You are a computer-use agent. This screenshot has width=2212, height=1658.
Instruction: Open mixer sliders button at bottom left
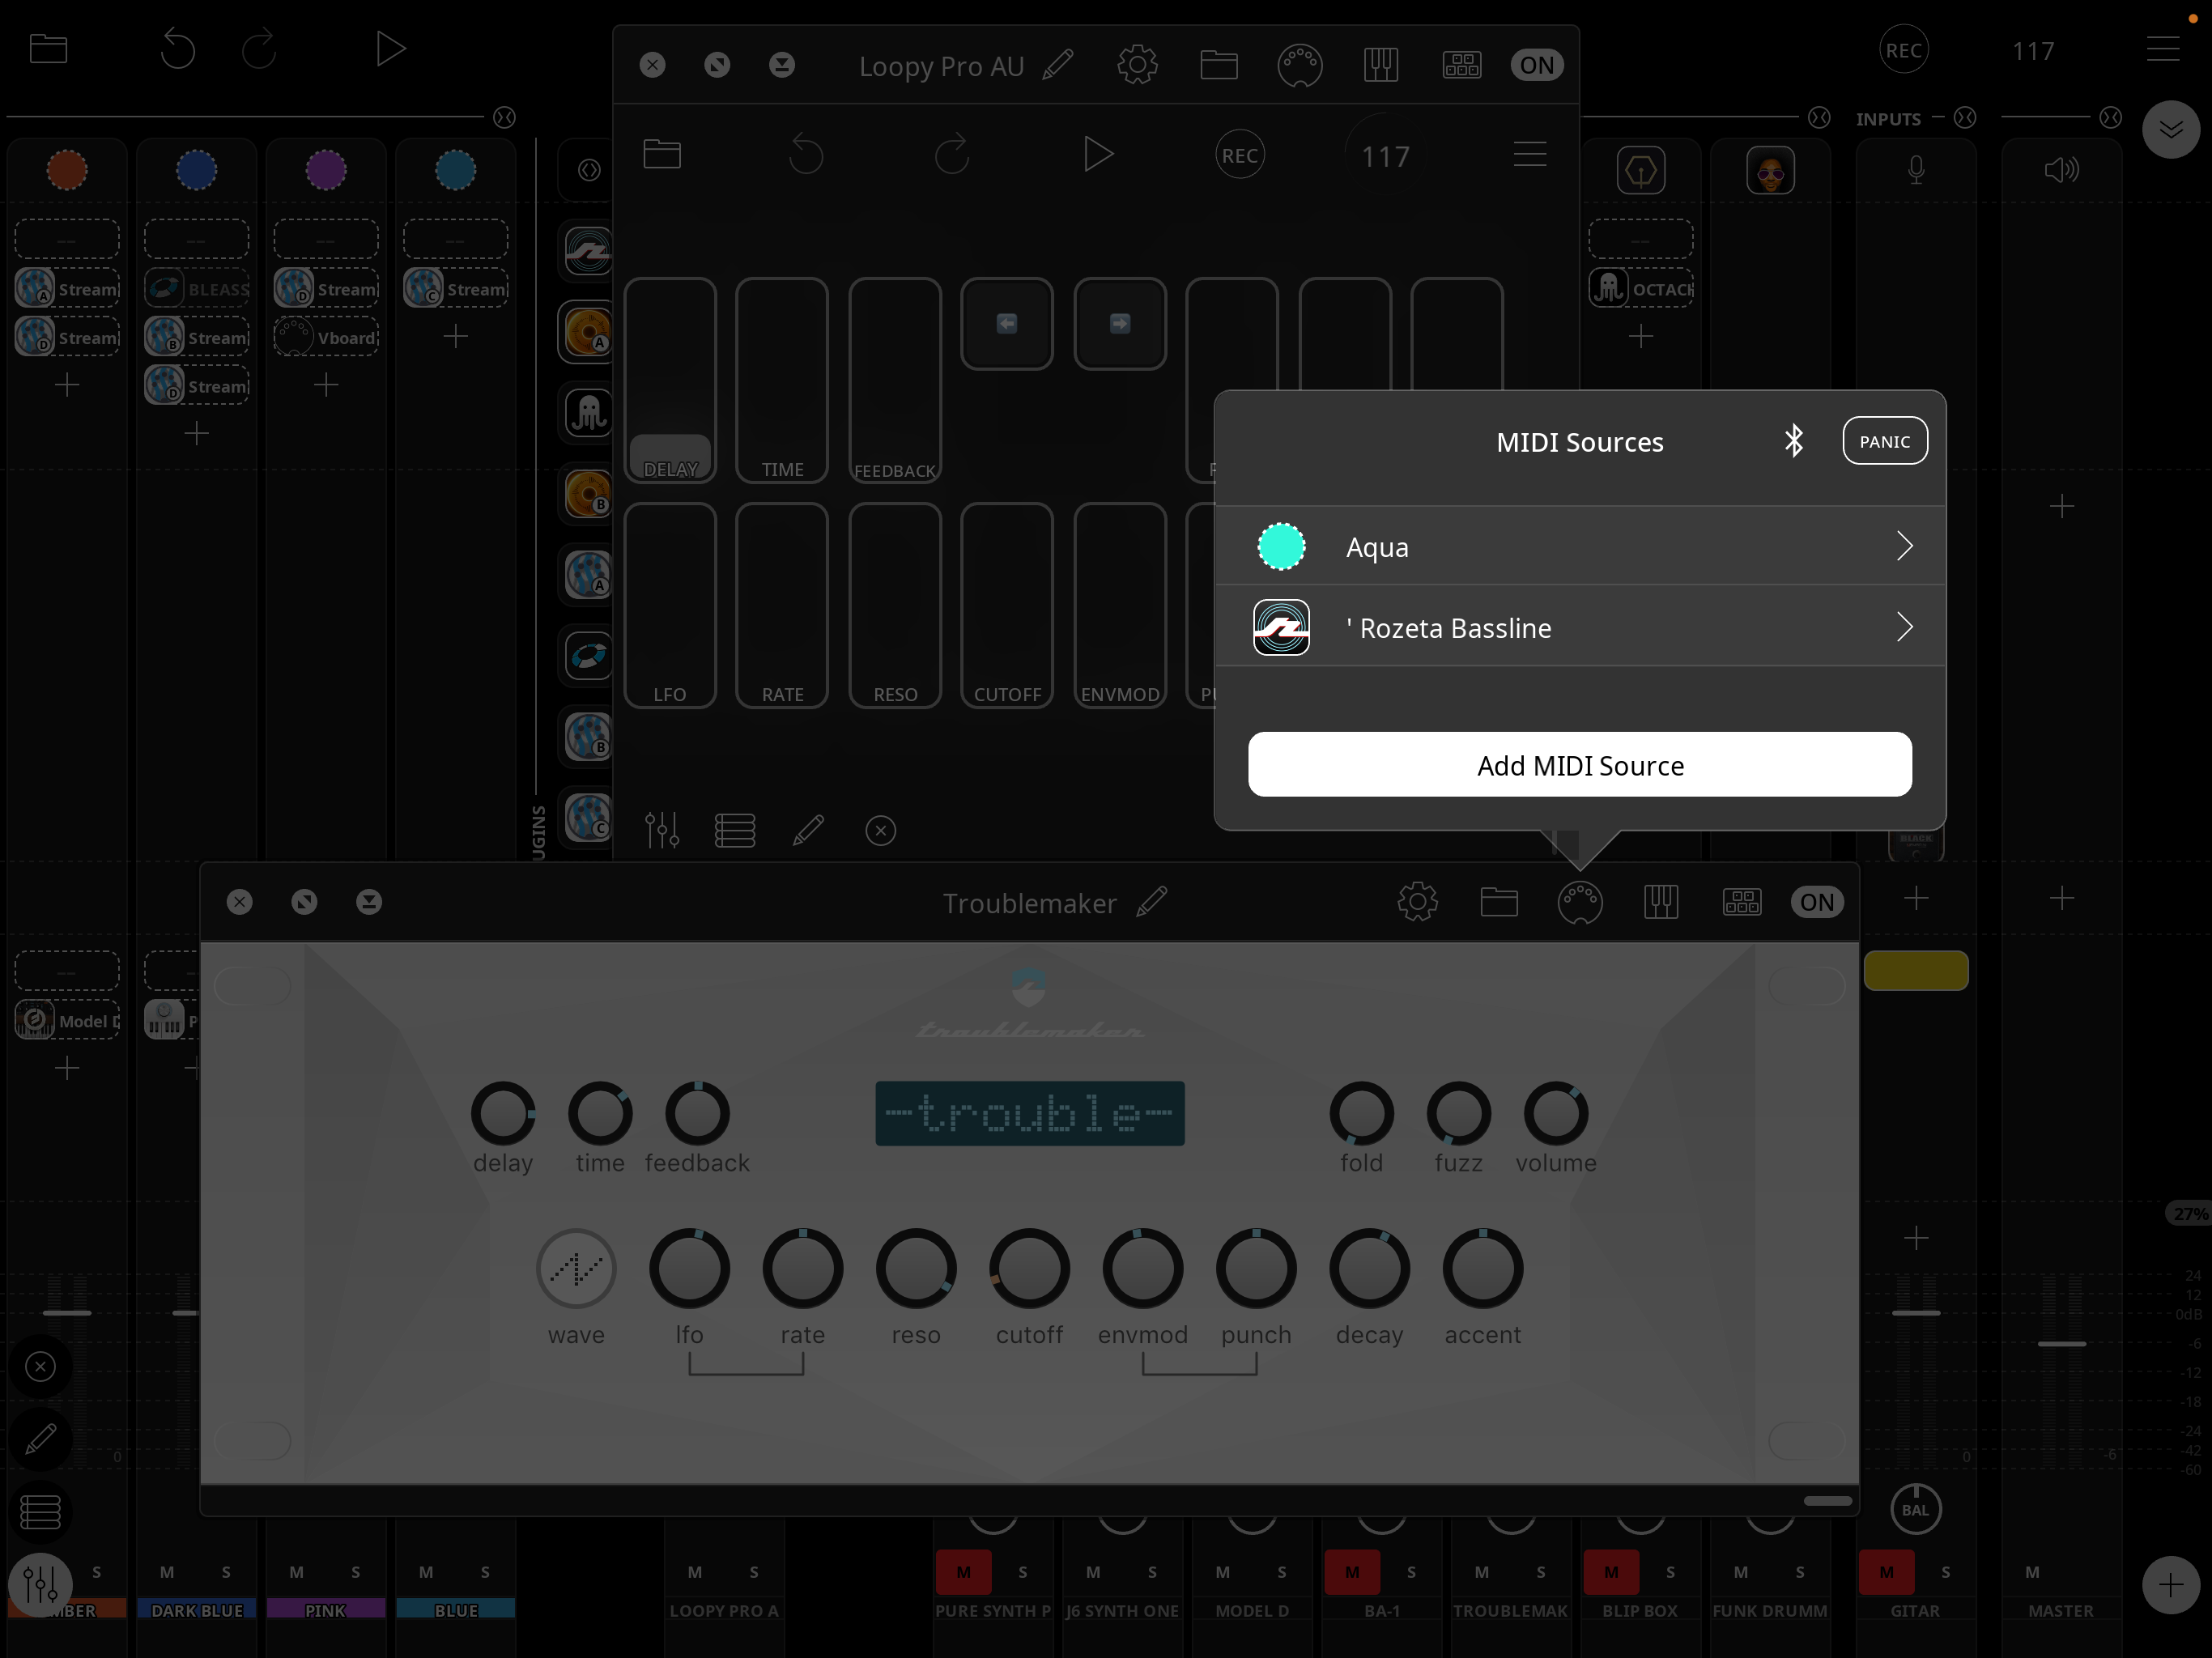tap(40, 1584)
